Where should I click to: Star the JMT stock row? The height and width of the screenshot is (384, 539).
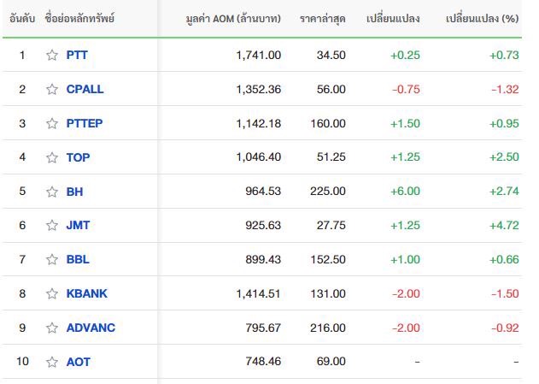coord(52,225)
